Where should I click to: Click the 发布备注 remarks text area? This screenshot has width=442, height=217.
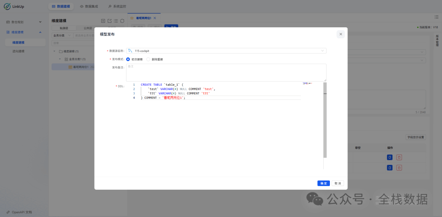(226, 72)
